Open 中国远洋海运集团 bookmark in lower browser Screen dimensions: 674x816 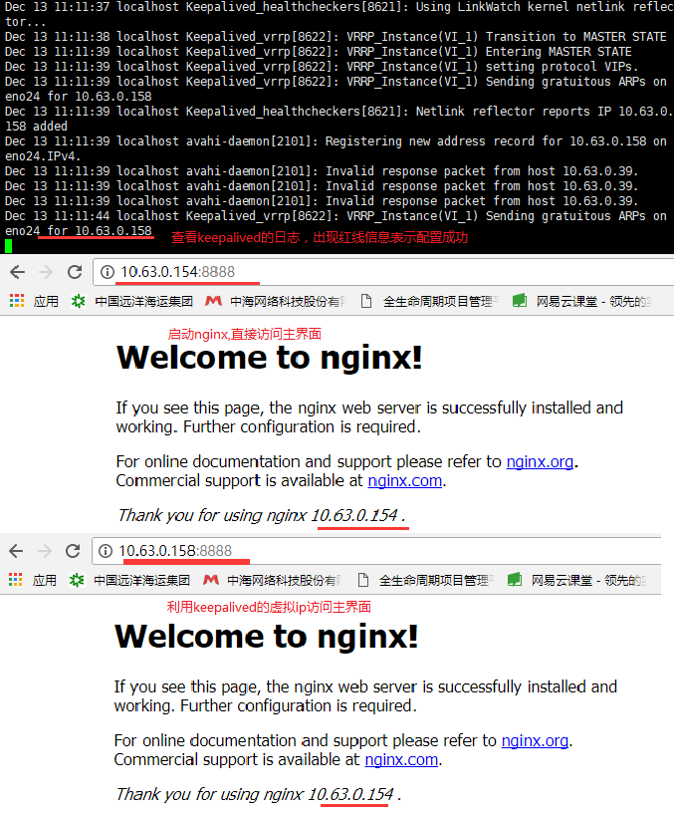click(x=129, y=580)
